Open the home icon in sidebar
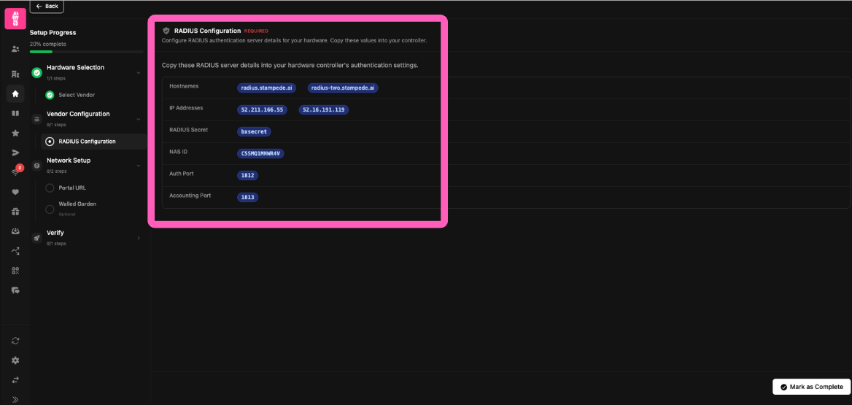The image size is (852, 405). click(x=15, y=93)
